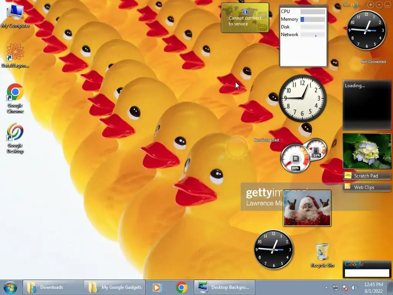Click the Memory usage bar in system monitor
Screen dimensions: 393x295
pos(312,19)
